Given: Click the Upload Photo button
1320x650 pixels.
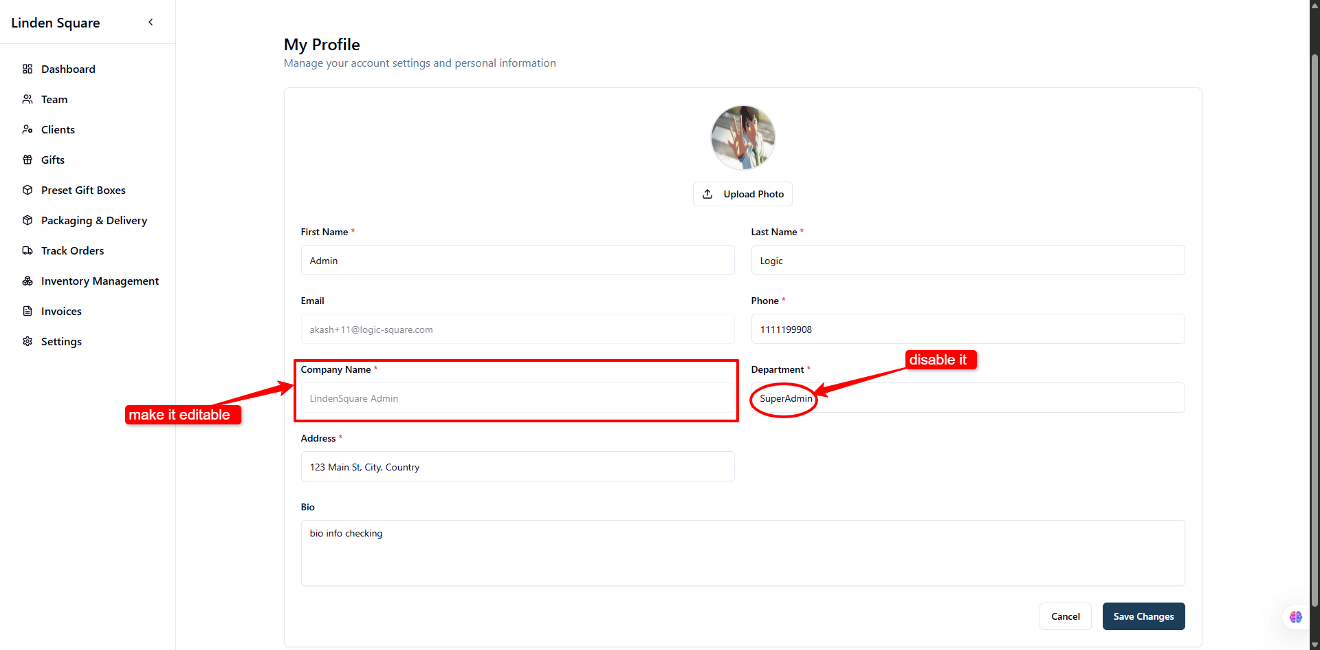Looking at the screenshot, I should click(x=742, y=194).
